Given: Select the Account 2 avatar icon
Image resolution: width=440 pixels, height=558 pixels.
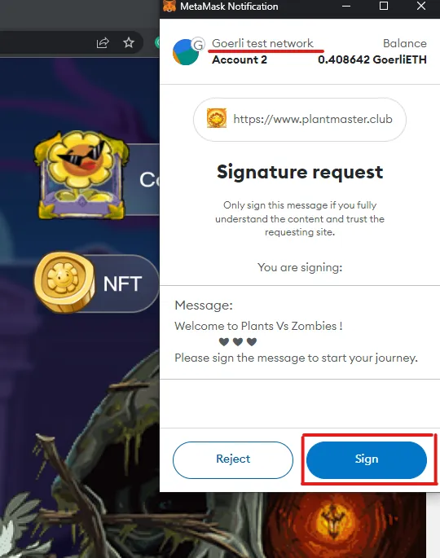Looking at the screenshot, I should pos(185,52).
